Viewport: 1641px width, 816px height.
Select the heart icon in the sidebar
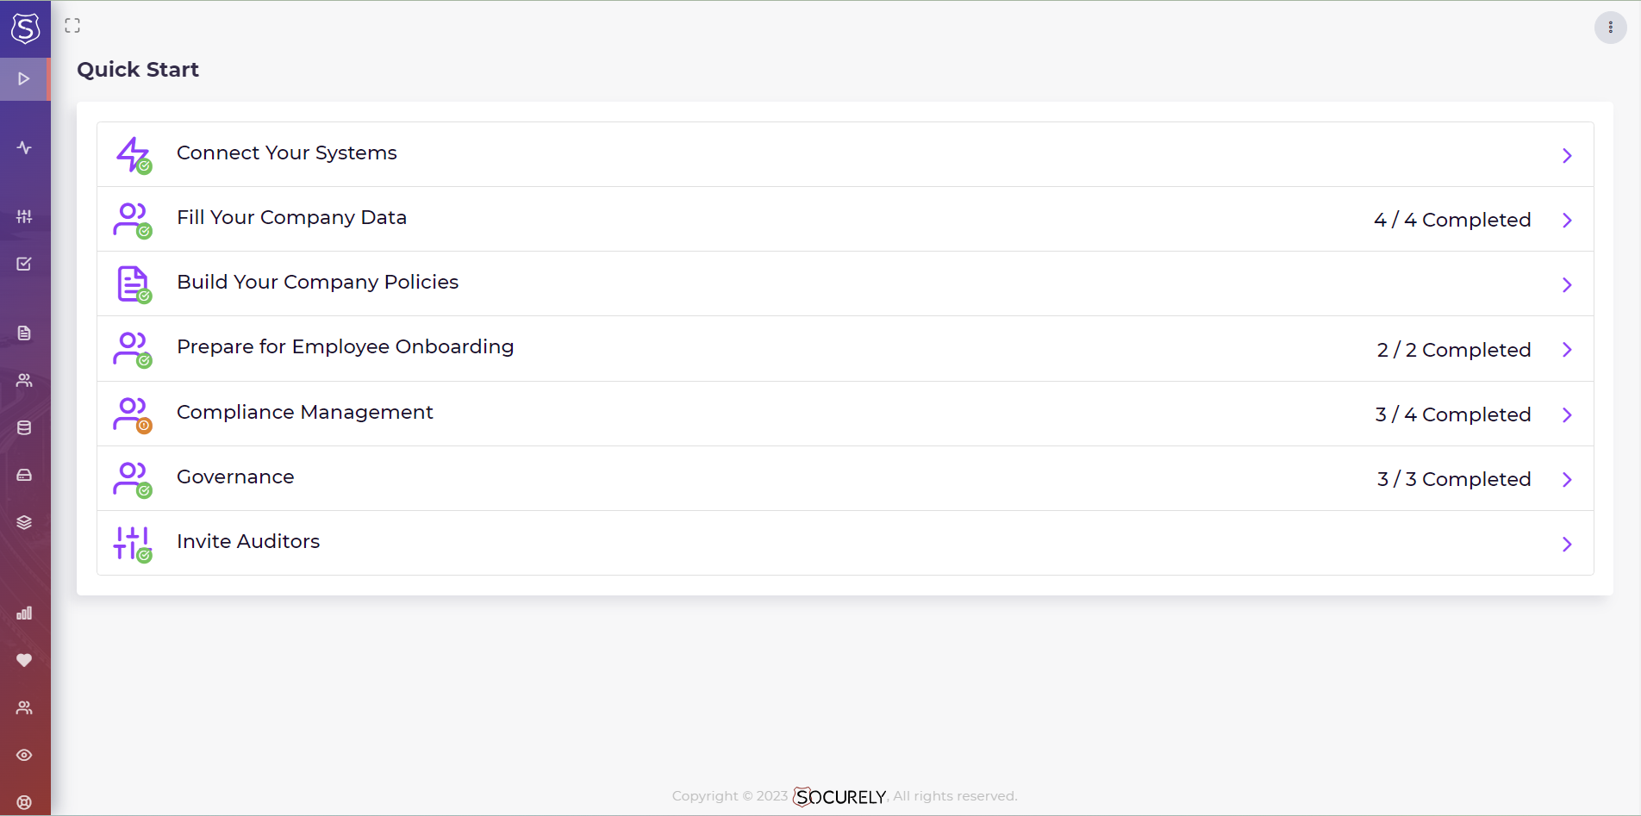click(25, 660)
